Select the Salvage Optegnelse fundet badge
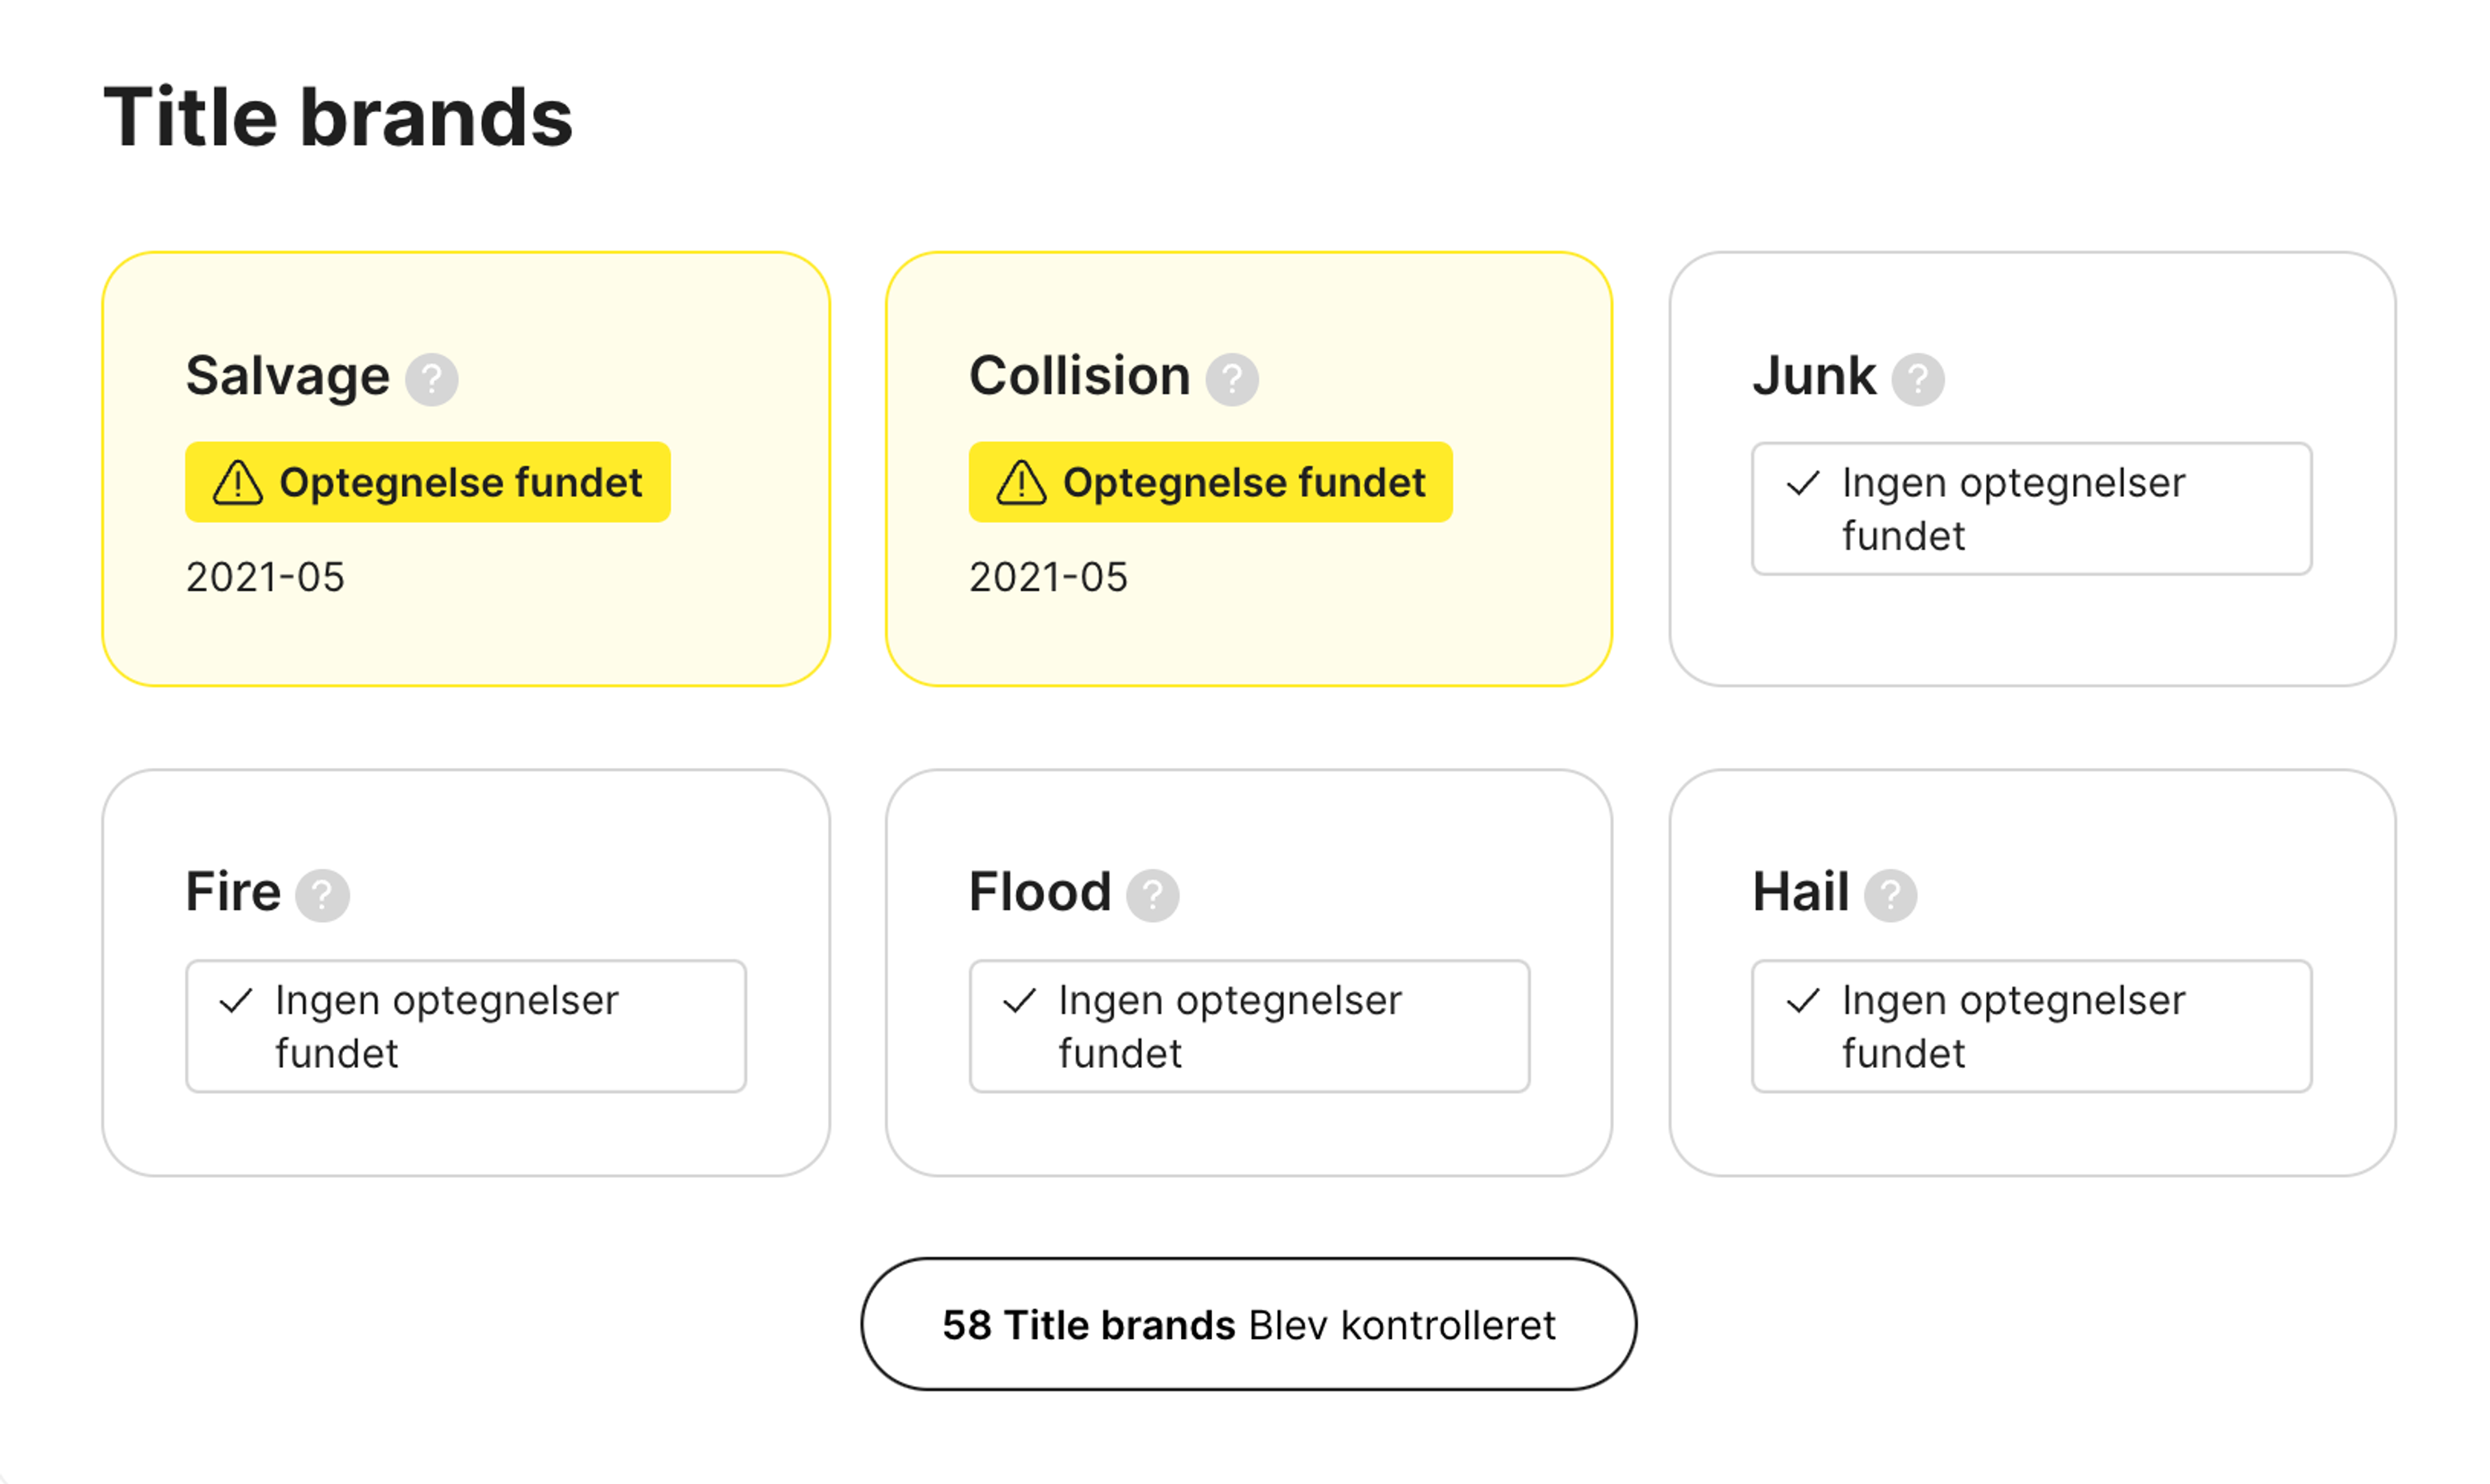 (427, 482)
